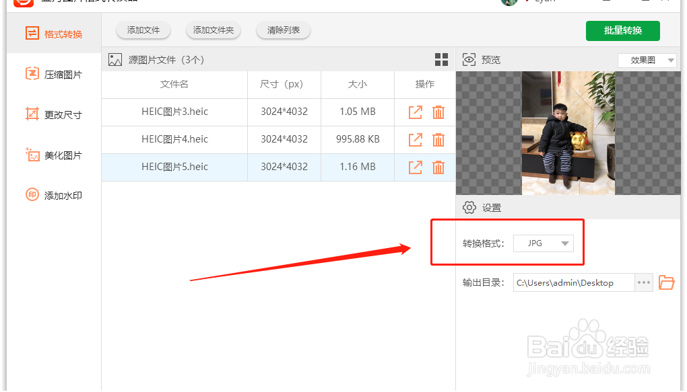Image resolution: width=687 pixels, height=392 pixels.
Task: Click the 添加文件夹 button
Action: [214, 30]
